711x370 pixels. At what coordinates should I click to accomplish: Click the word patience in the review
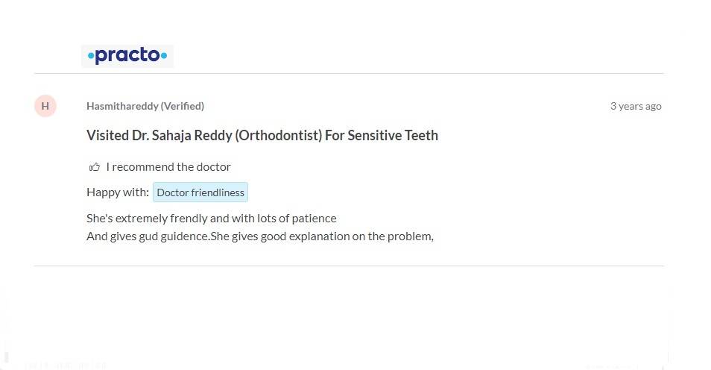click(x=314, y=219)
